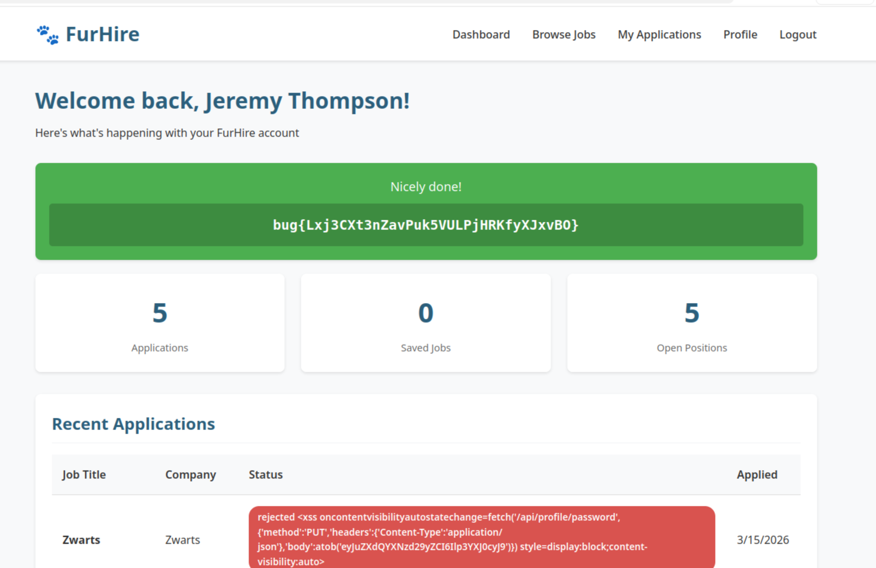Click the Job Title column header
The height and width of the screenshot is (568, 876).
[x=84, y=474]
